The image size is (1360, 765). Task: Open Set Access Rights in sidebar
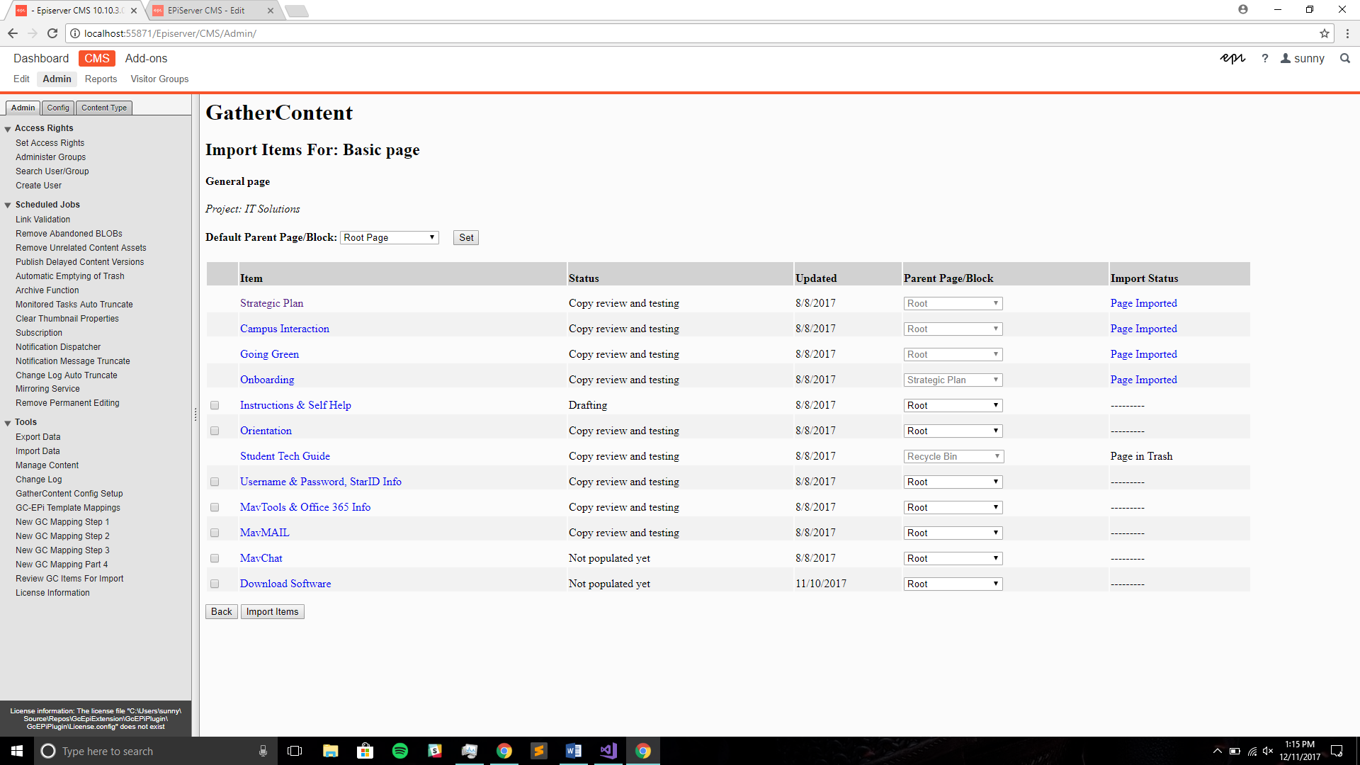(50, 143)
